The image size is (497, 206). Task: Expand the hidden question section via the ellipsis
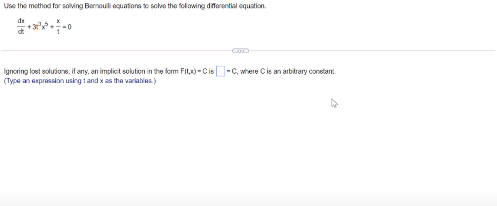click(x=240, y=50)
